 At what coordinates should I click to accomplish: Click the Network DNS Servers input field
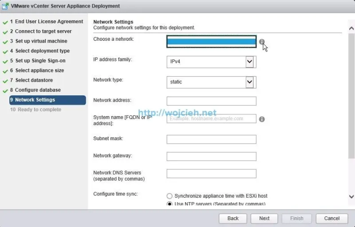click(x=212, y=174)
